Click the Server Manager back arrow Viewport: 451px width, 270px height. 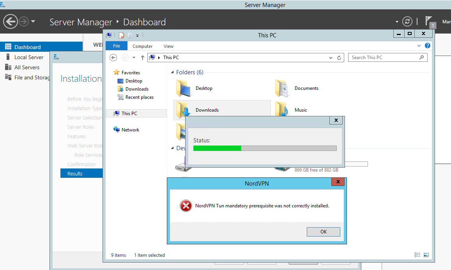click(x=11, y=21)
